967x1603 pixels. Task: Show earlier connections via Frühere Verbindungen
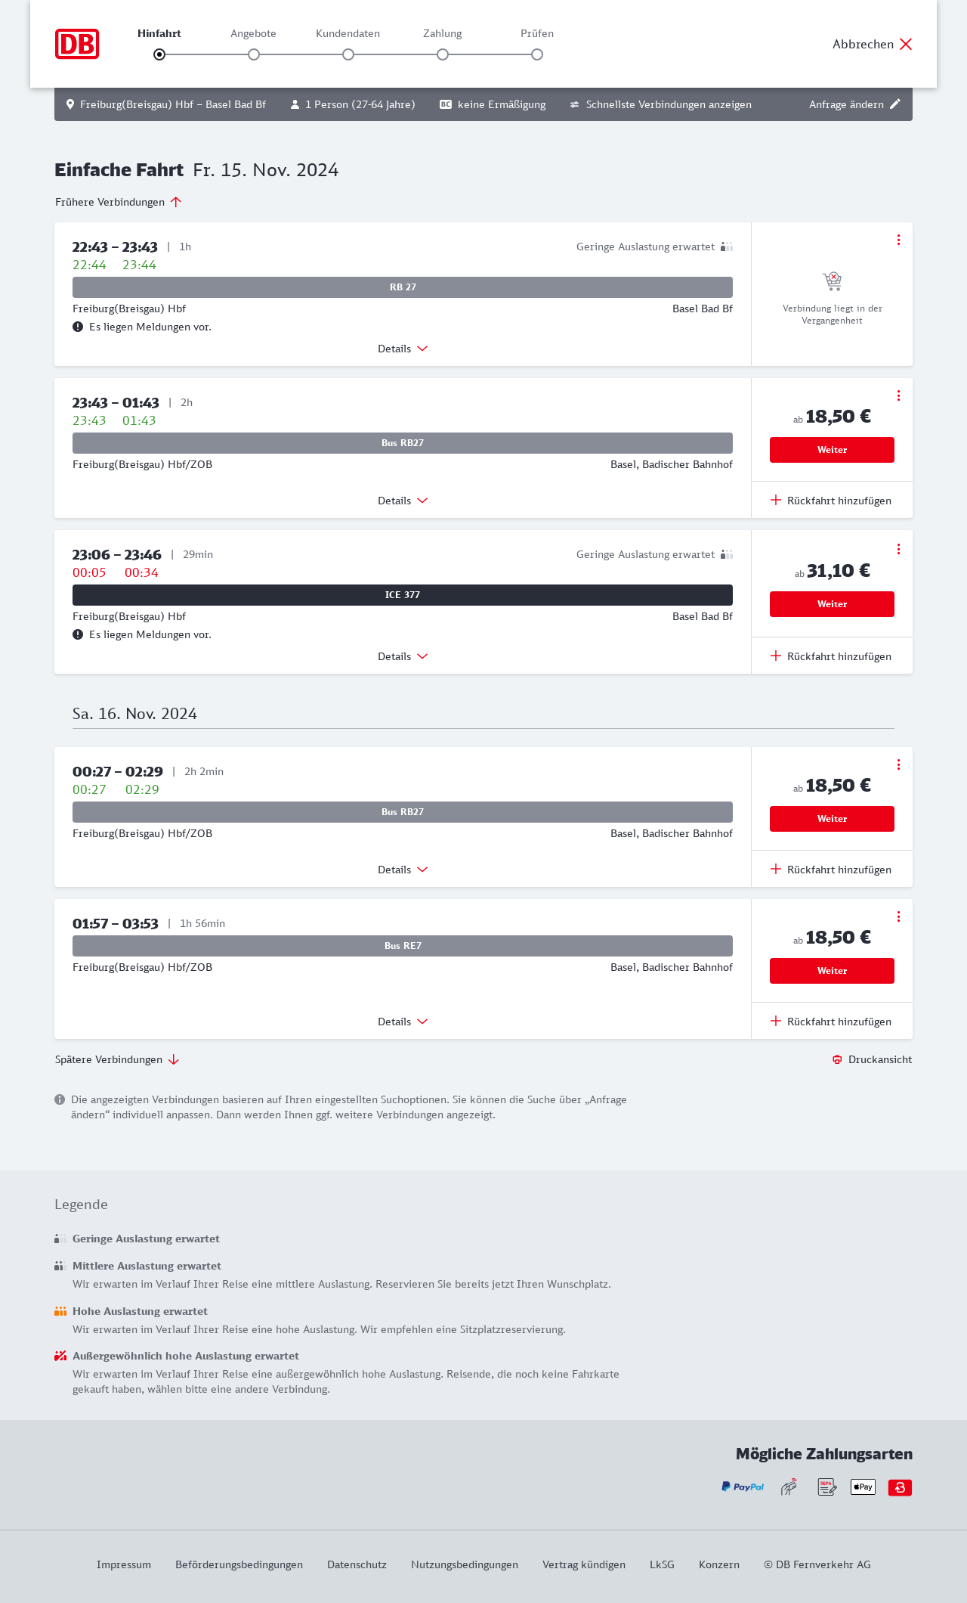click(x=119, y=202)
